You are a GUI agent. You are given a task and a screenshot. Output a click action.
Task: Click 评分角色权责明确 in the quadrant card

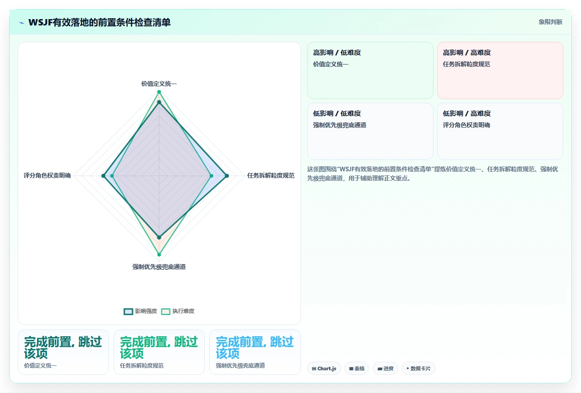[x=467, y=125]
